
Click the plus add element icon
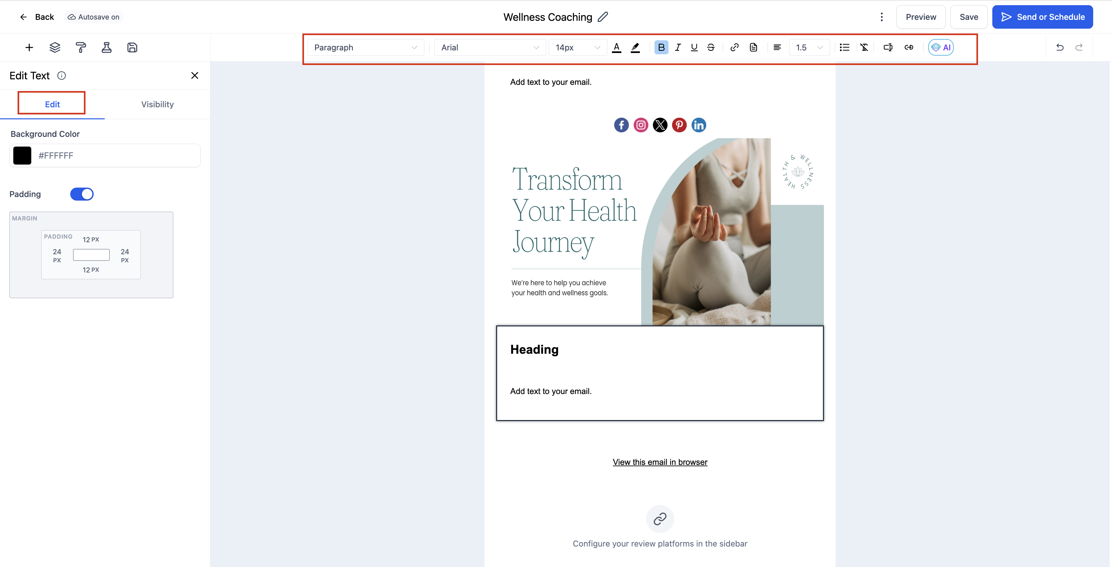[29, 47]
